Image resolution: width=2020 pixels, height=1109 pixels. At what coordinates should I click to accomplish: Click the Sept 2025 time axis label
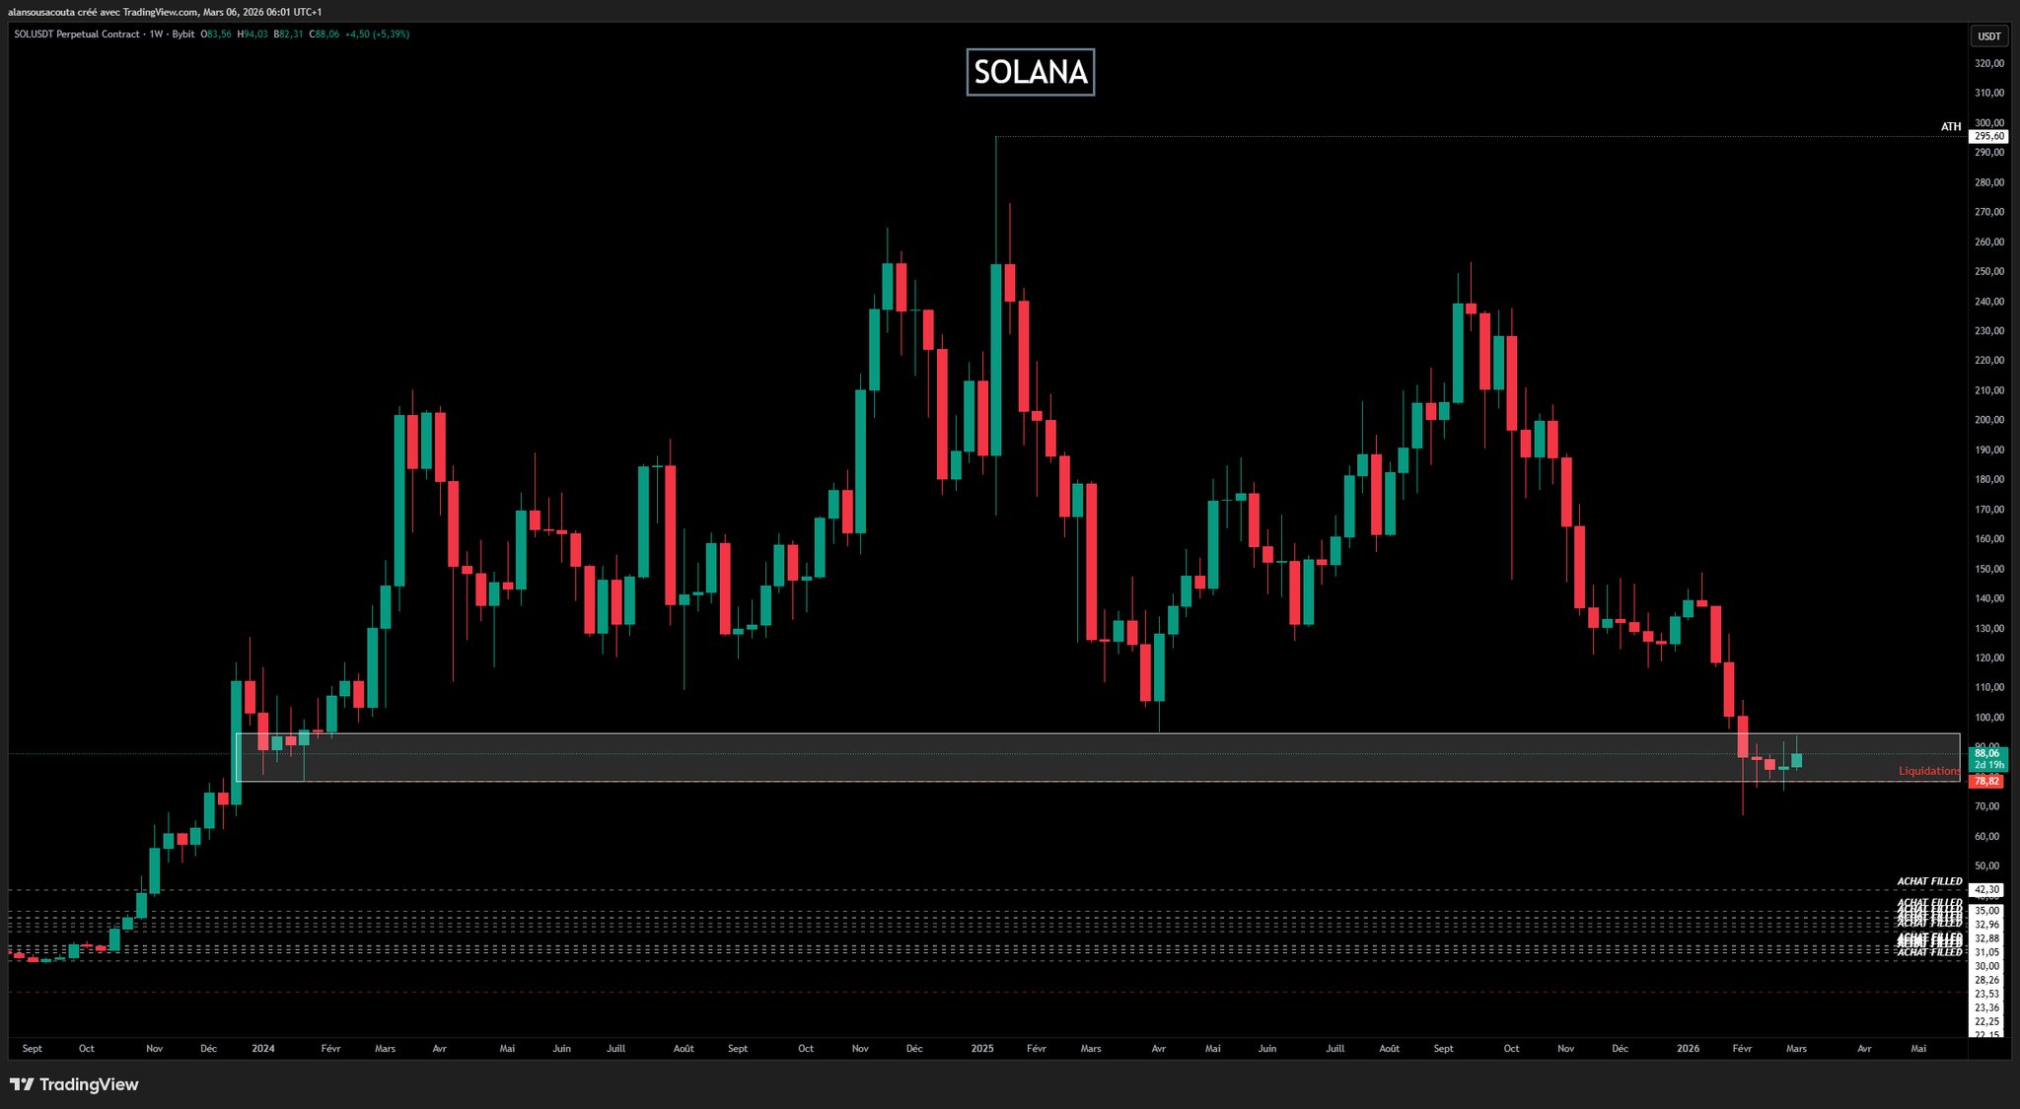coord(1443,1049)
